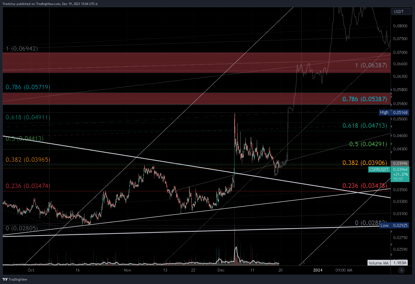Click the Oct label on time axis
Screen dimensions: 415x284
[31, 270]
